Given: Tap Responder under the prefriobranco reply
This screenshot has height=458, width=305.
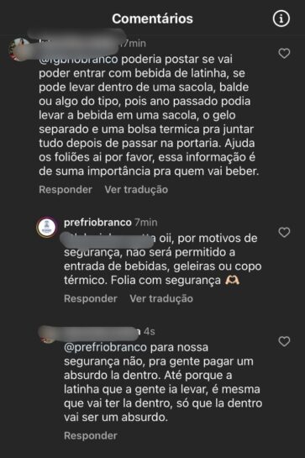Looking at the screenshot, I should click(91, 298).
